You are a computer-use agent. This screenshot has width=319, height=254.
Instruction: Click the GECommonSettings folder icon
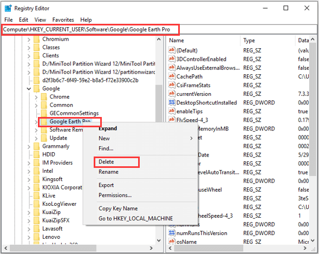click(44, 113)
